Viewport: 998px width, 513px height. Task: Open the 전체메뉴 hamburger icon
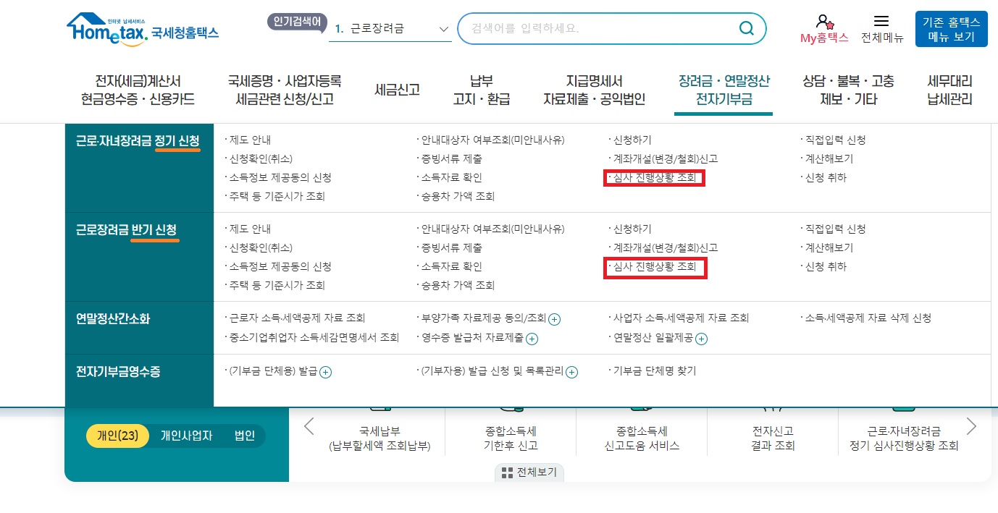click(x=882, y=22)
